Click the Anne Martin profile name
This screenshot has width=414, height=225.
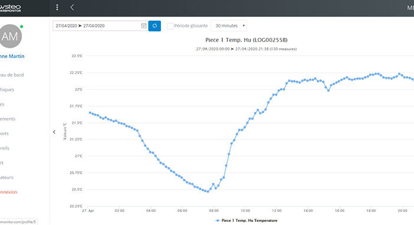coord(12,56)
